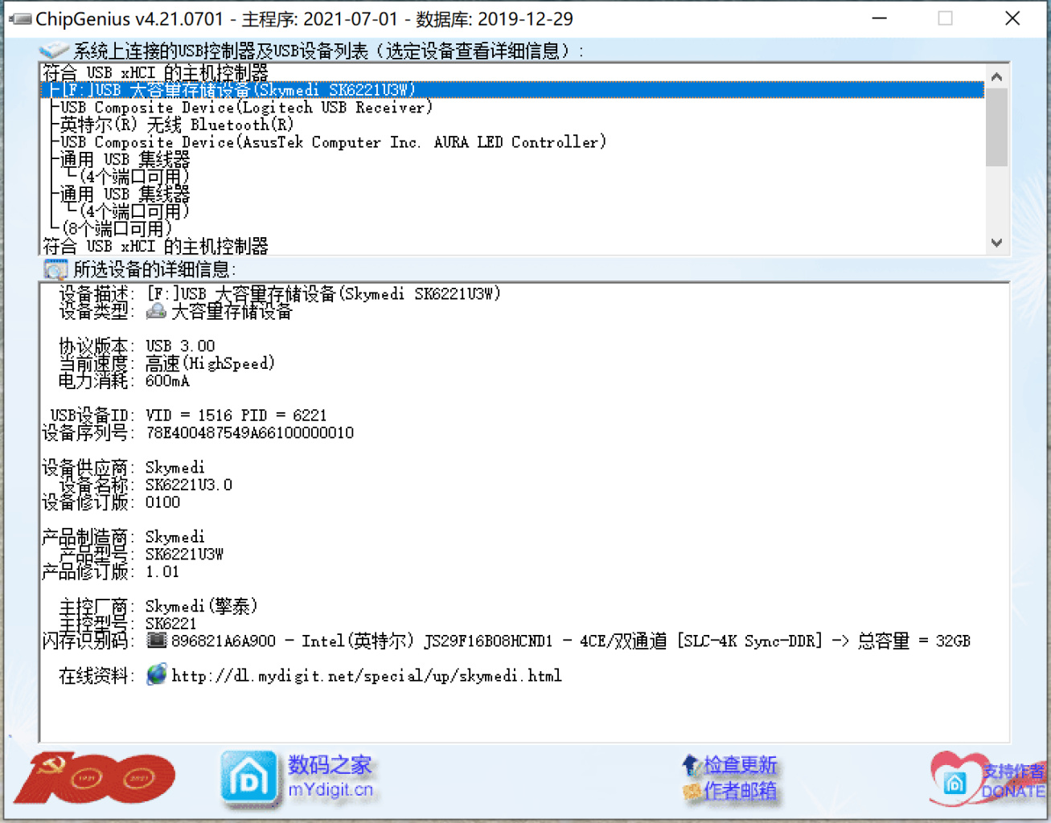The image size is (1051, 823).
Task: Click the 当前速度 label
Action: point(96,364)
